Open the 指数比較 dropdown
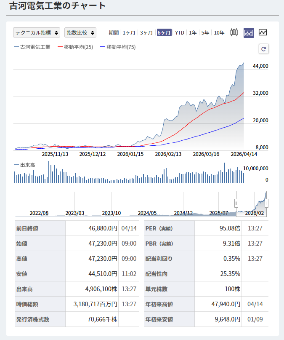The width and height of the screenshot is (284, 340). (x=80, y=32)
